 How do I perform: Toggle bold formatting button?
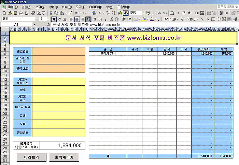(x=54, y=19)
